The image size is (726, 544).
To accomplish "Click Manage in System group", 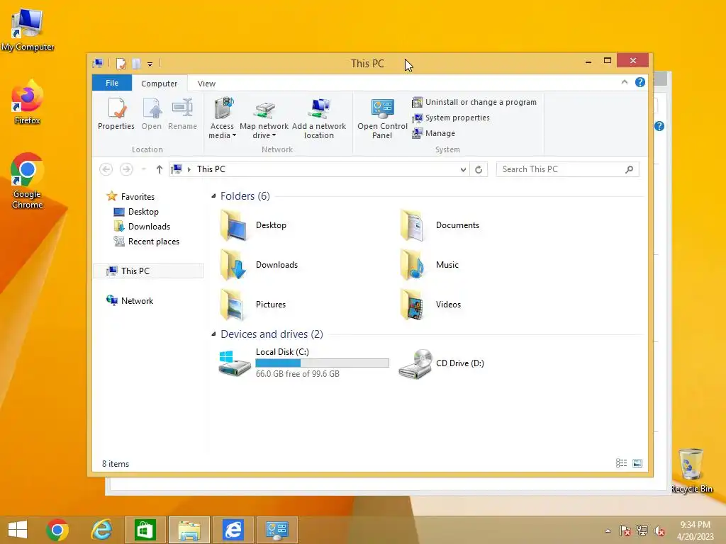I will 434,133.
